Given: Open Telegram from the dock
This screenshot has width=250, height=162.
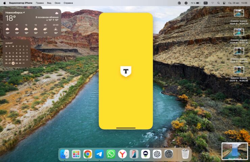Looking at the screenshot, I should click(99, 154).
